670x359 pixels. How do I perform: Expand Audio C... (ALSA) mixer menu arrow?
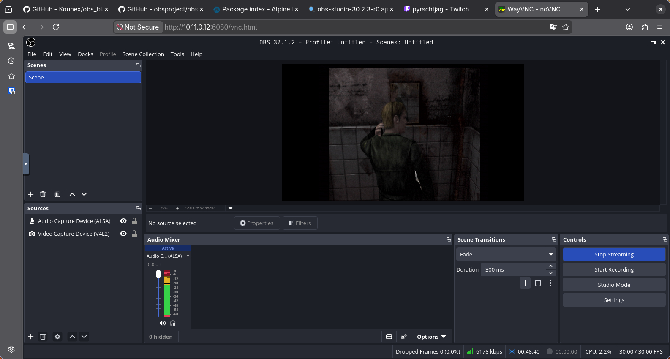click(188, 256)
